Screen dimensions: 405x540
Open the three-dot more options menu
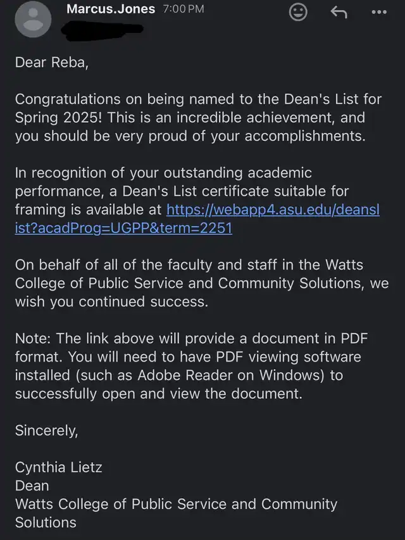tap(379, 12)
